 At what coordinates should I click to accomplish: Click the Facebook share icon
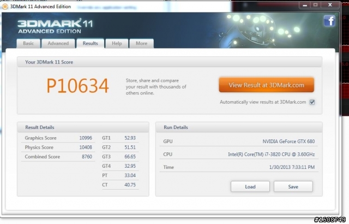(x=329, y=21)
